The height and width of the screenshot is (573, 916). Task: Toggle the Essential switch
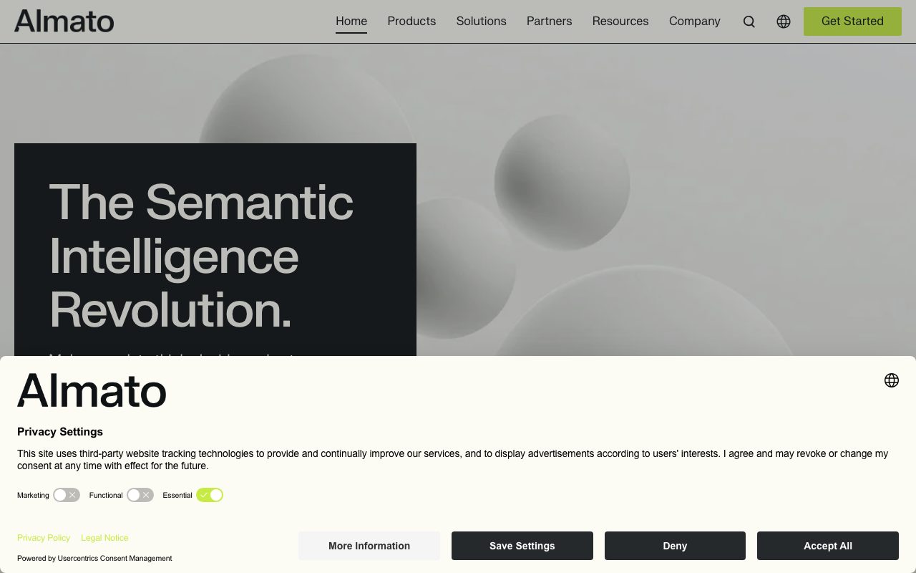pos(210,495)
